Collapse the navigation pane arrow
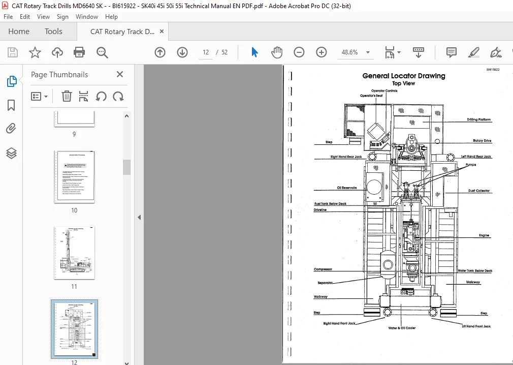Image resolution: width=513 pixels, height=365 pixels. point(139,217)
